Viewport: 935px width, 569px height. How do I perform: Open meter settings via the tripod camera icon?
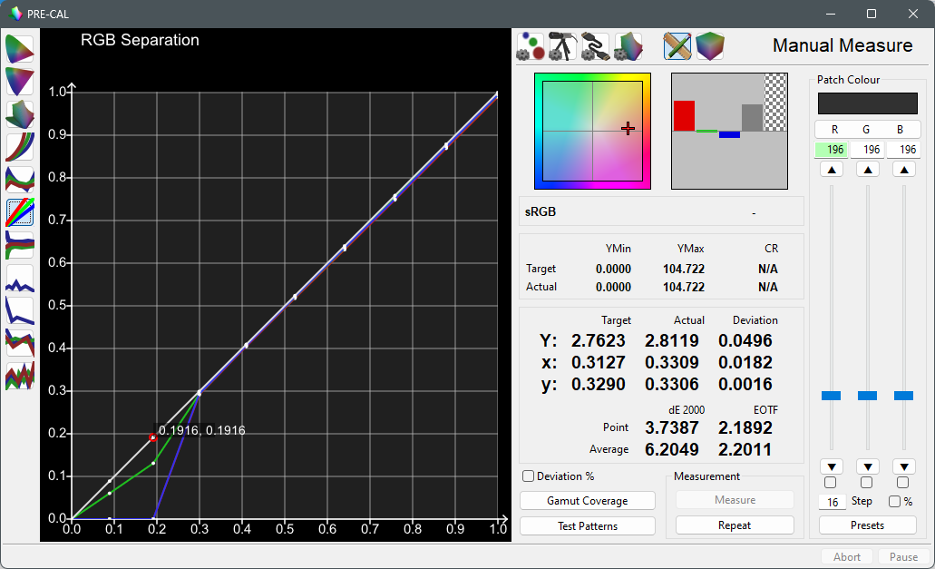pos(564,46)
